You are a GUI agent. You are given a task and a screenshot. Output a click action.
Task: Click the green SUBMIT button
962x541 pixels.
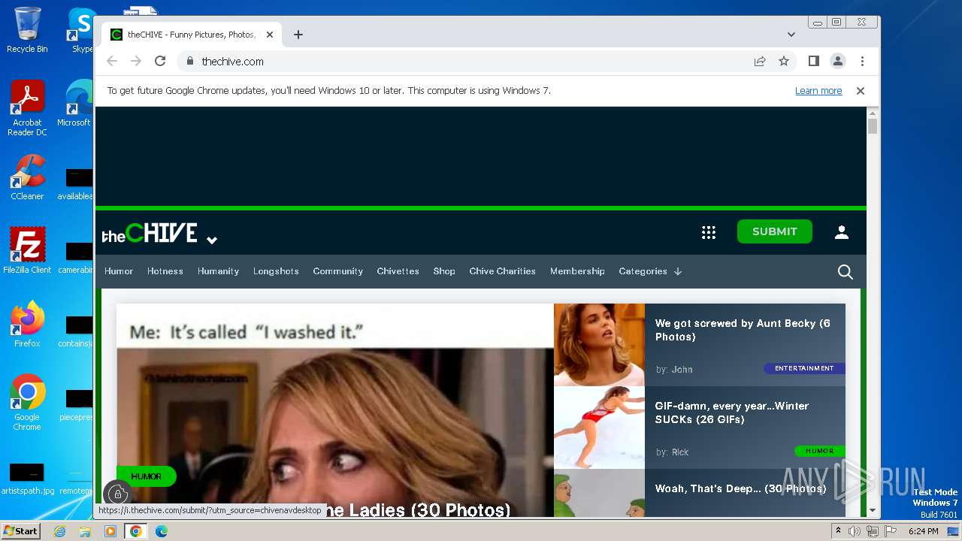(x=775, y=231)
